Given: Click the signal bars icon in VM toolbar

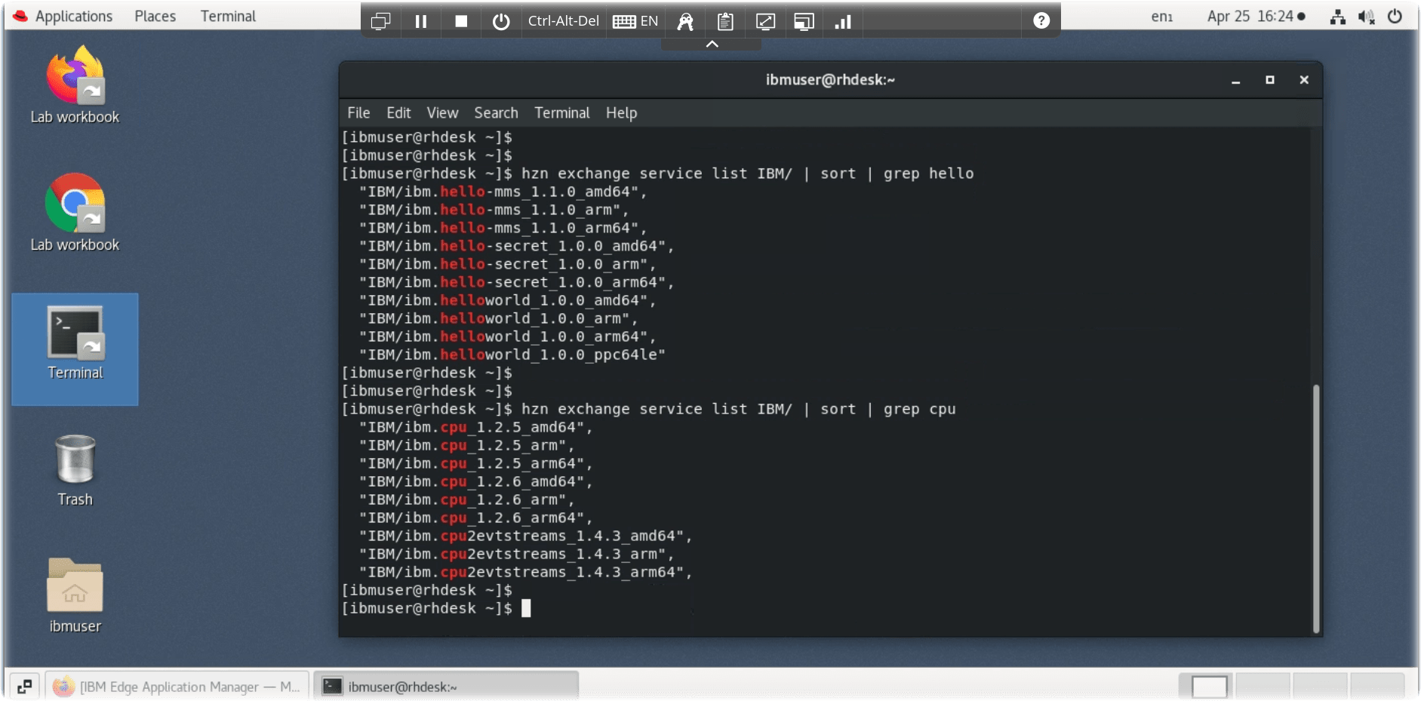Looking at the screenshot, I should (844, 21).
